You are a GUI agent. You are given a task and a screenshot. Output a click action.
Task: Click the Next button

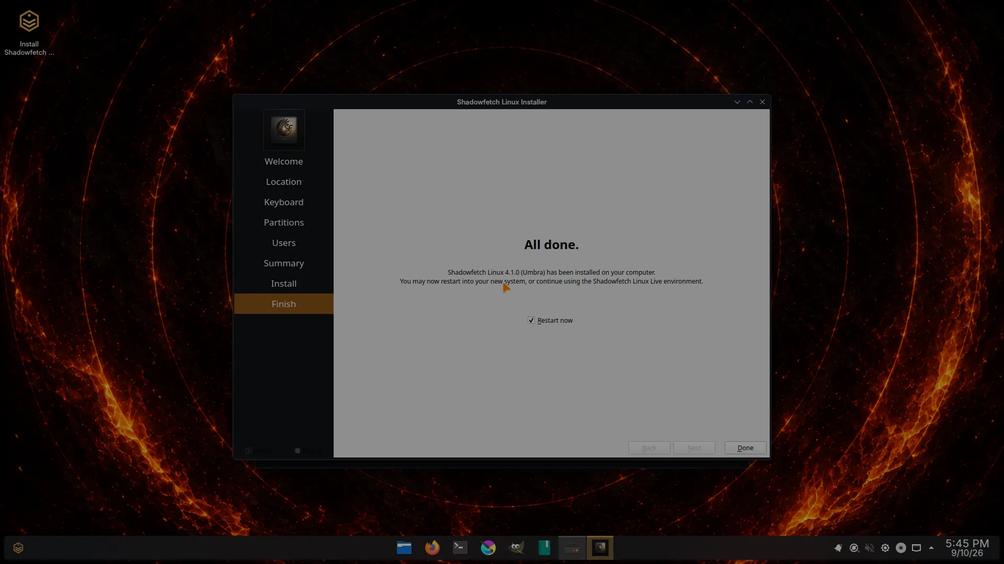(x=694, y=448)
